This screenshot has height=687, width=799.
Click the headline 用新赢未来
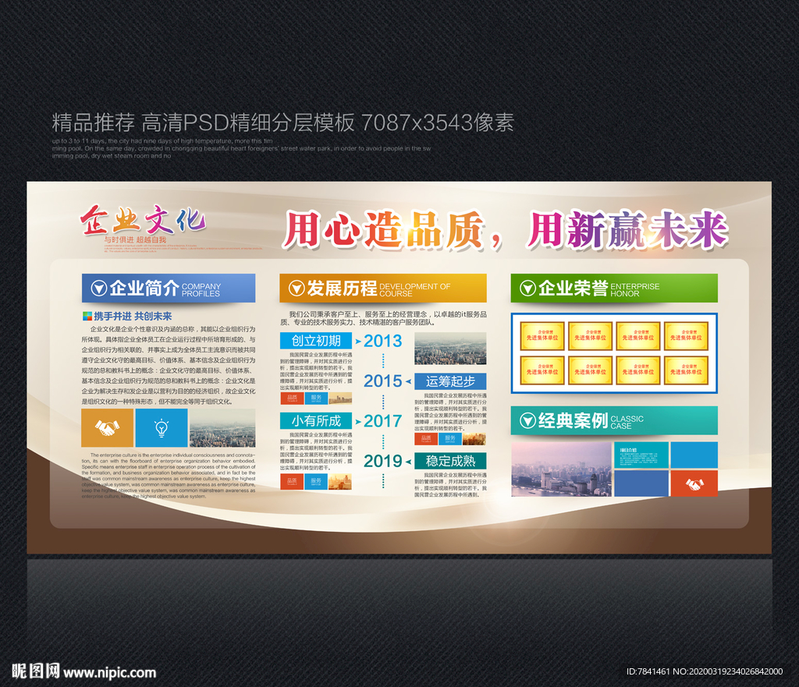coord(628,230)
